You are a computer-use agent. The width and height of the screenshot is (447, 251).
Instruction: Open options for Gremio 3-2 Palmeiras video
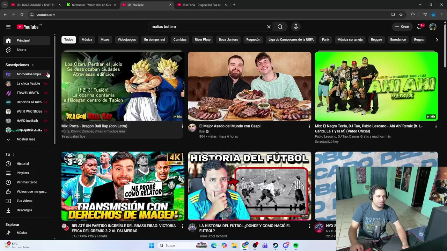182,226
